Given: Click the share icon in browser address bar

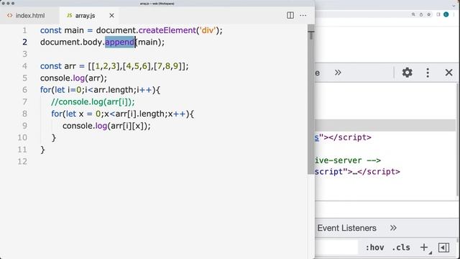Looking at the screenshot, I should pos(421,14).
